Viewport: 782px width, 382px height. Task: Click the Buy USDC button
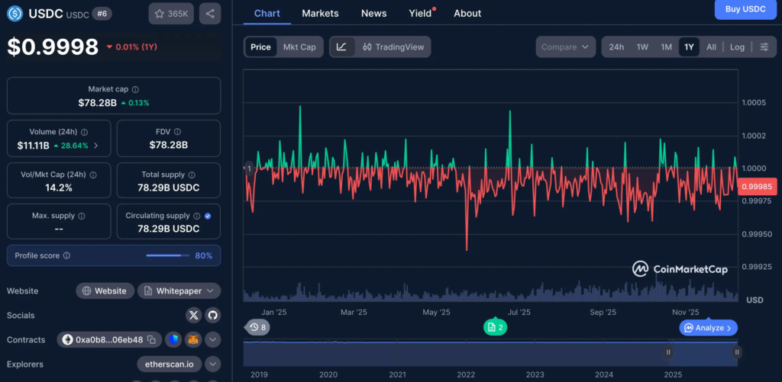(x=745, y=9)
